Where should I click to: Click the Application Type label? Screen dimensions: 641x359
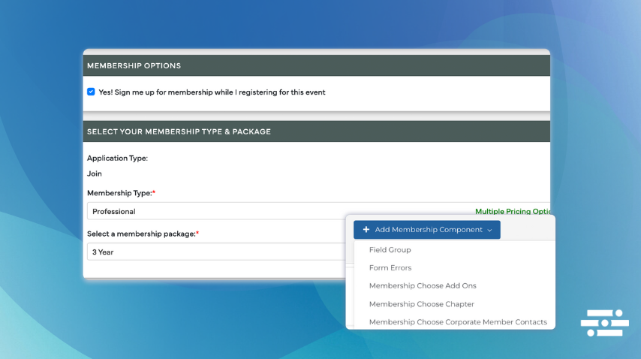117,158
